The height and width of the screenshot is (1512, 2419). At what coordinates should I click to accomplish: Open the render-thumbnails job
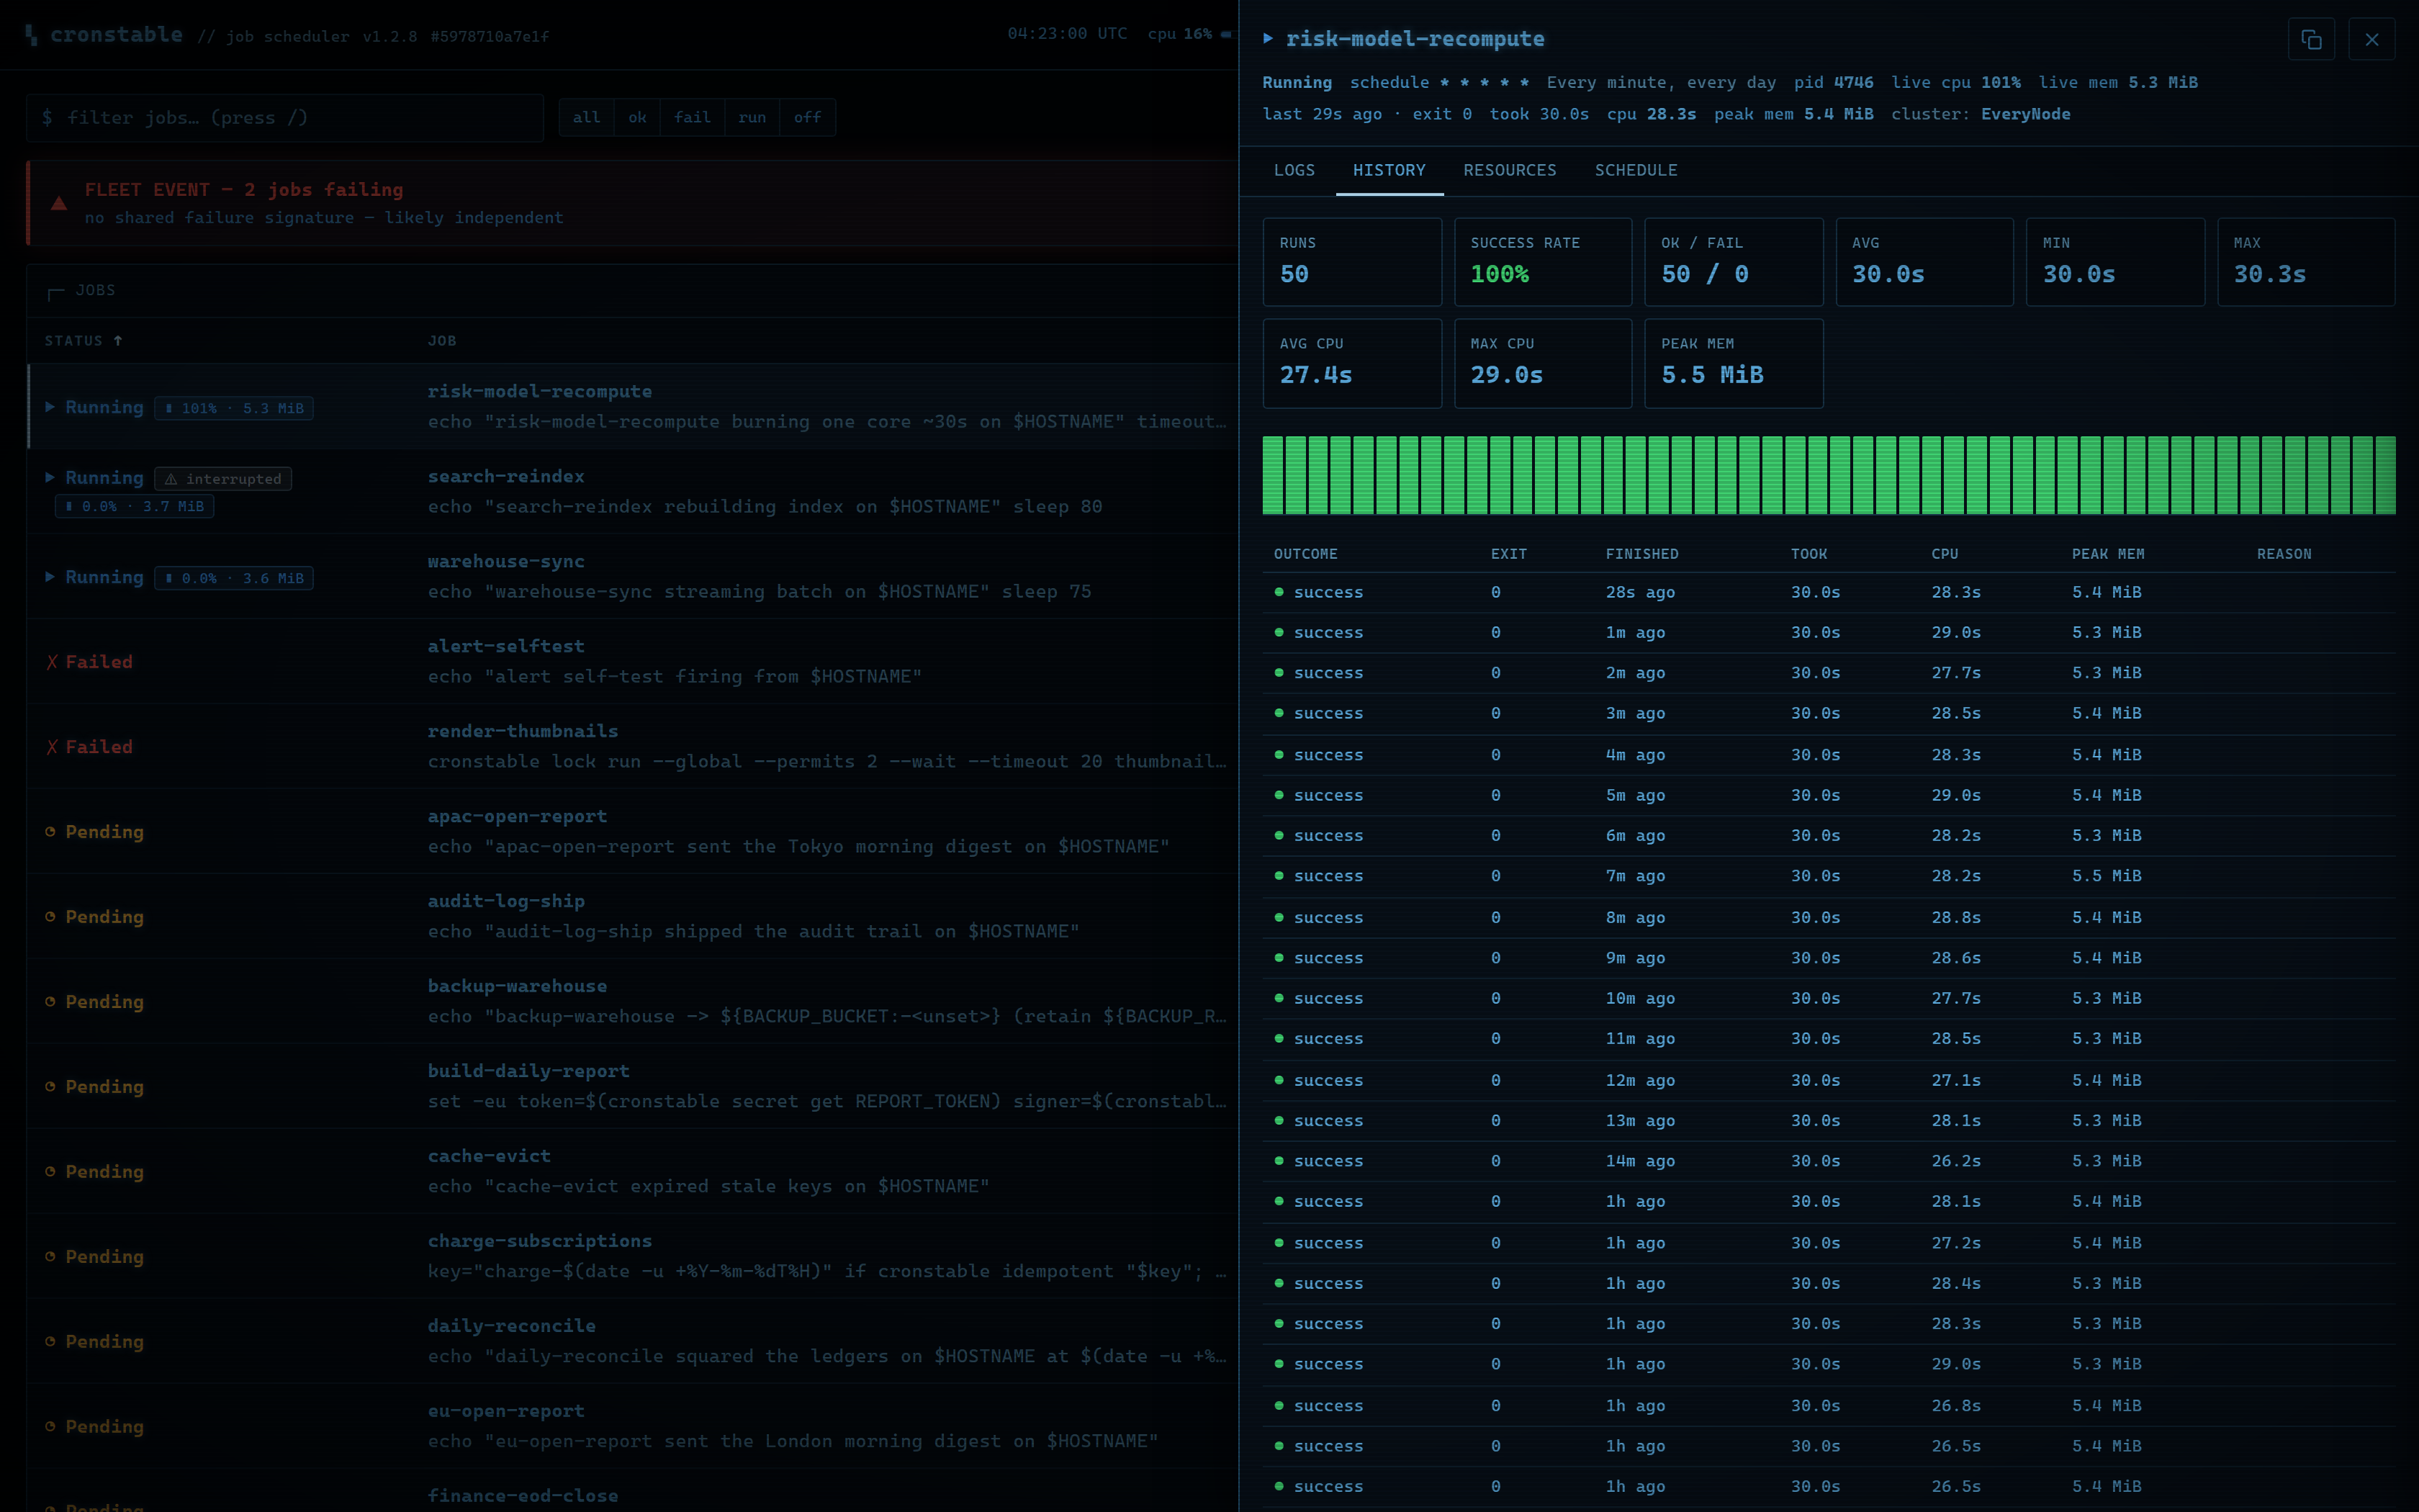tap(523, 731)
